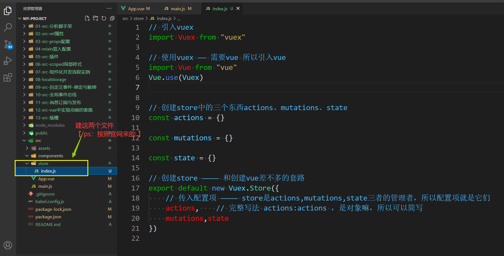Image resolution: width=504 pixels, height=256 pixels.
Task: Click line number 17 in the gutter
Action: pos(135,188)
